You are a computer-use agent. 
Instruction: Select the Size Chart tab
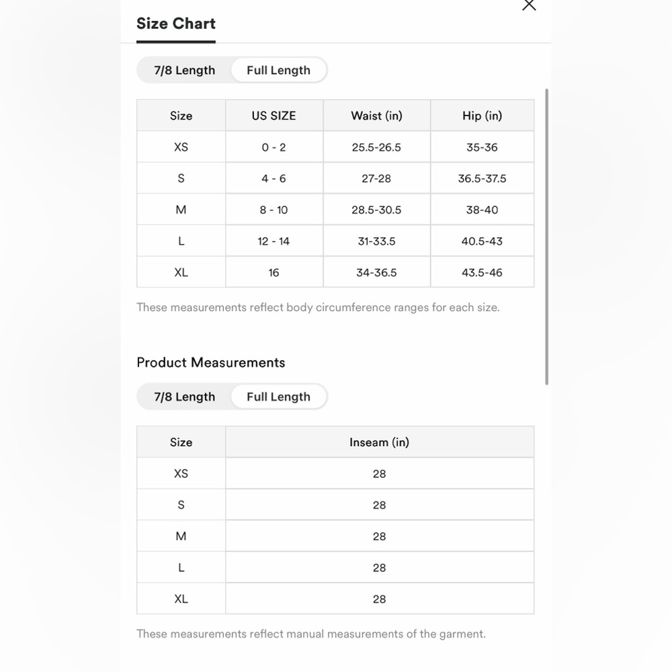pos(175,24)
